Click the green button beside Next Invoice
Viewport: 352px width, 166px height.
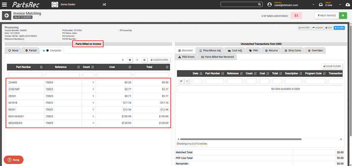click(x=343, y=15)
